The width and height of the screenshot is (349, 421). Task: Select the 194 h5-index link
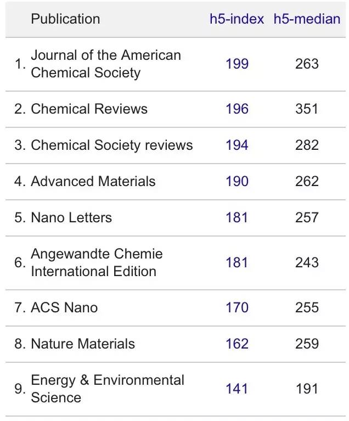point(237,145)
